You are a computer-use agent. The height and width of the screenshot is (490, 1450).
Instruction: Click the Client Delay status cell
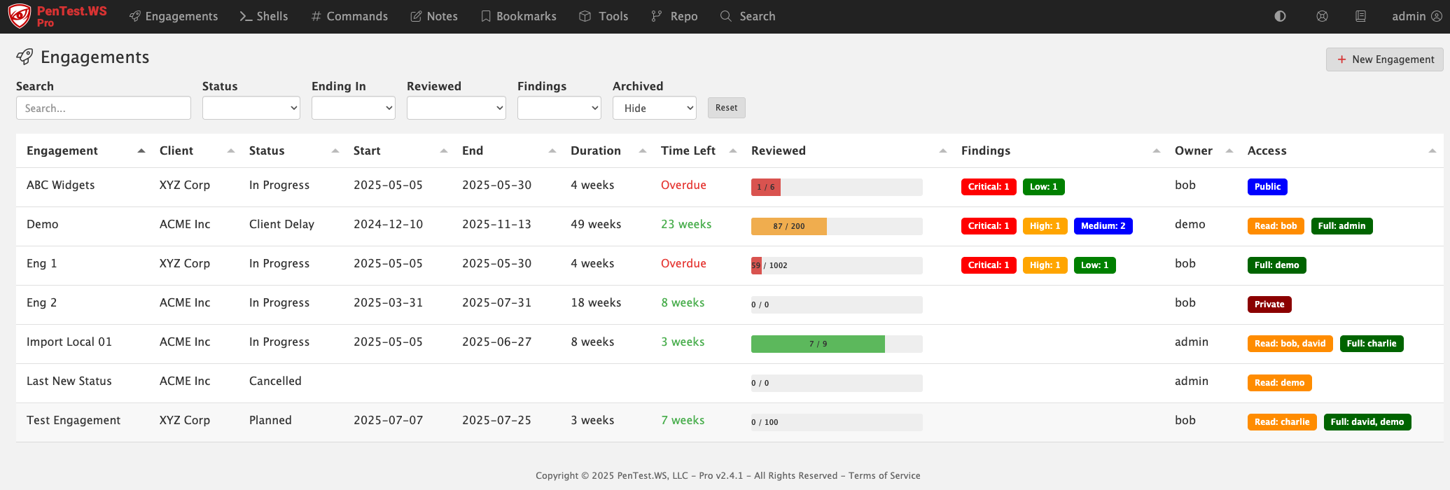click(x=281, y=224)
